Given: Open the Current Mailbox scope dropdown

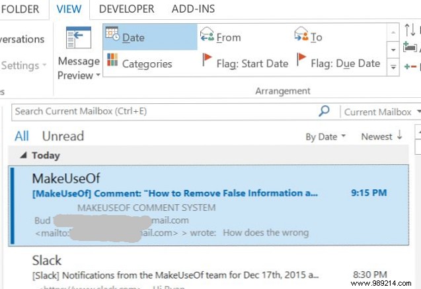Looking at the screenshot, I should click(381, 112).
